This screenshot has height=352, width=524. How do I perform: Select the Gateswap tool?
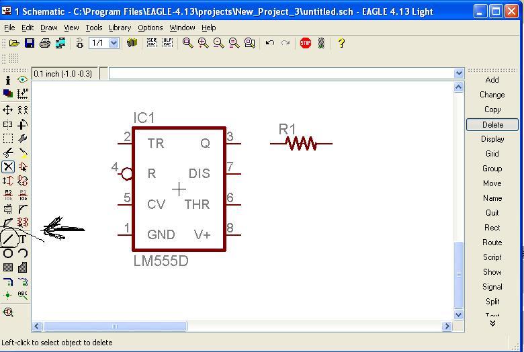[x=23, y=181]
